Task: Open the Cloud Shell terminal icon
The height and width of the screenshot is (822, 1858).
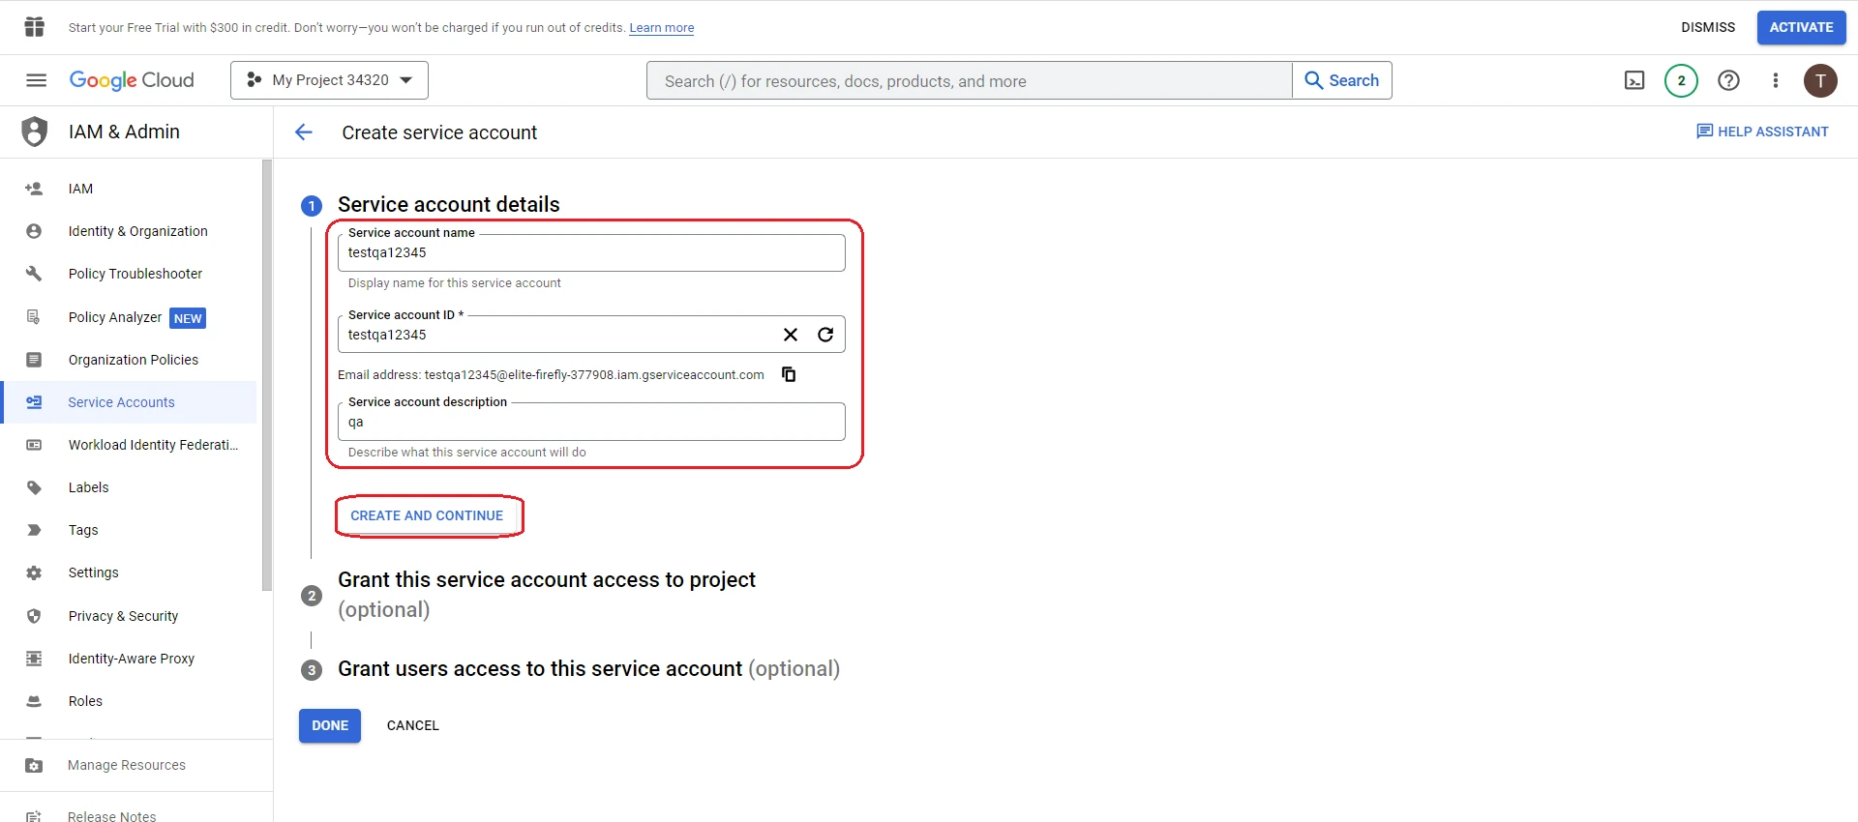Action: 1634,80
